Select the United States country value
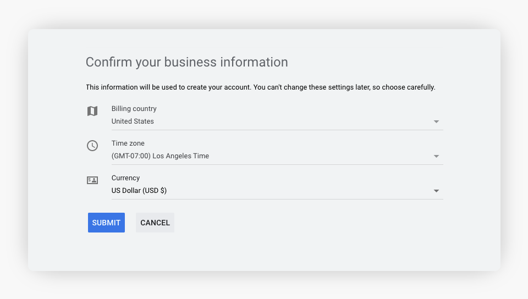The height and width of the screenshot is (299, 528). tap(133, 121)
